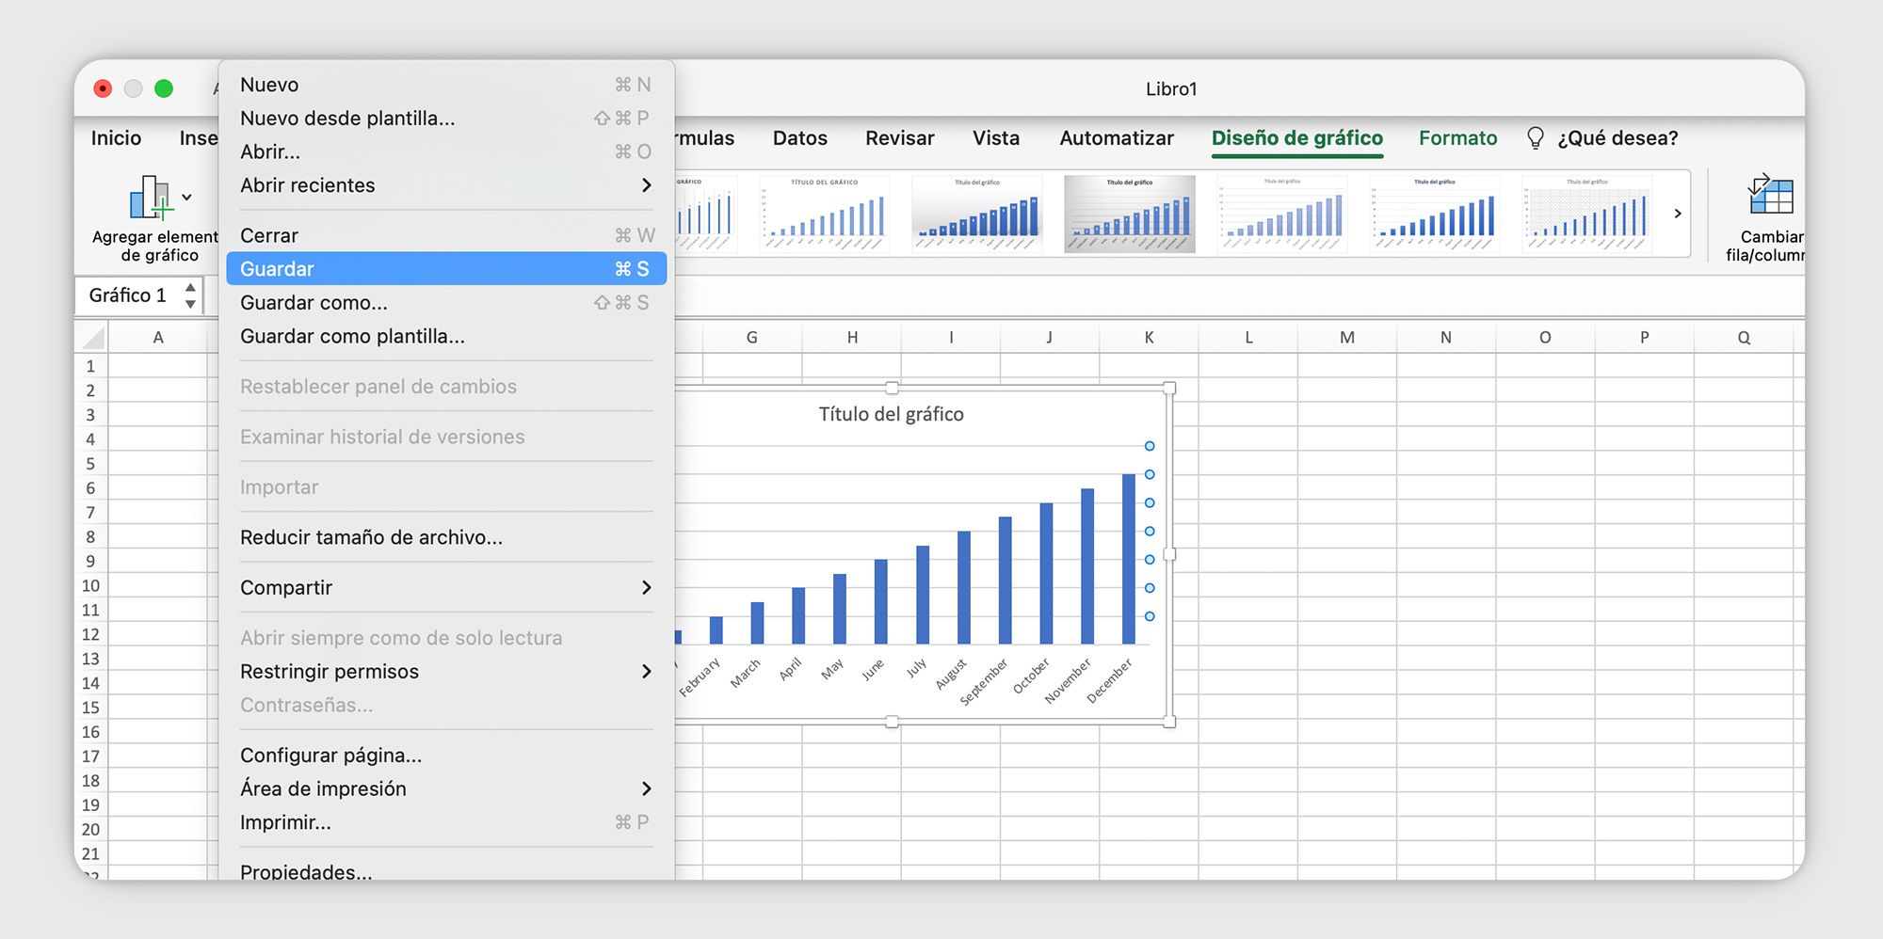Viewport: 1883px width, 939px height.
Task: Expand the Abrir recientes submenu
Action: click(x=446, y=185)
